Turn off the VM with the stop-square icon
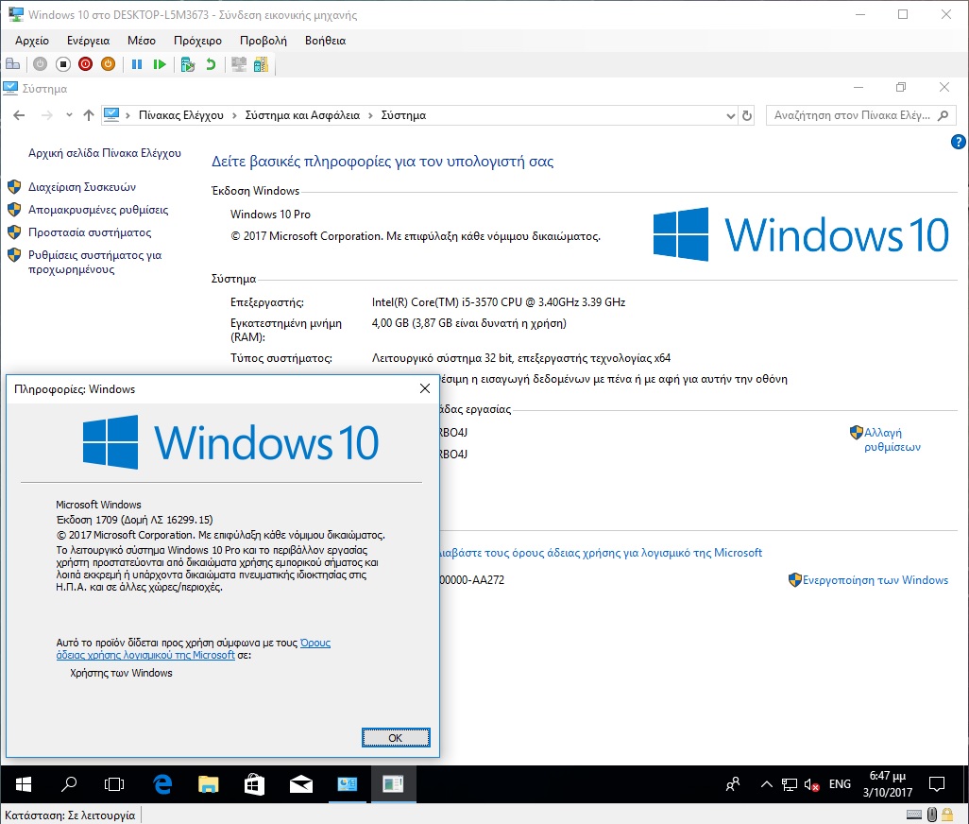This screenshot has width=969, height=824. [63, 63]
